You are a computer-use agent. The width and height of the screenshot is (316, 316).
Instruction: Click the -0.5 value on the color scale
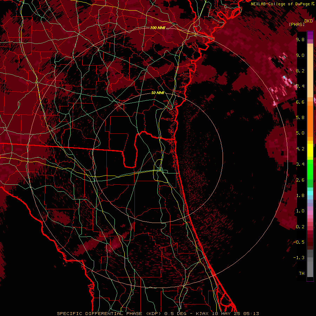tap(299, 242)
